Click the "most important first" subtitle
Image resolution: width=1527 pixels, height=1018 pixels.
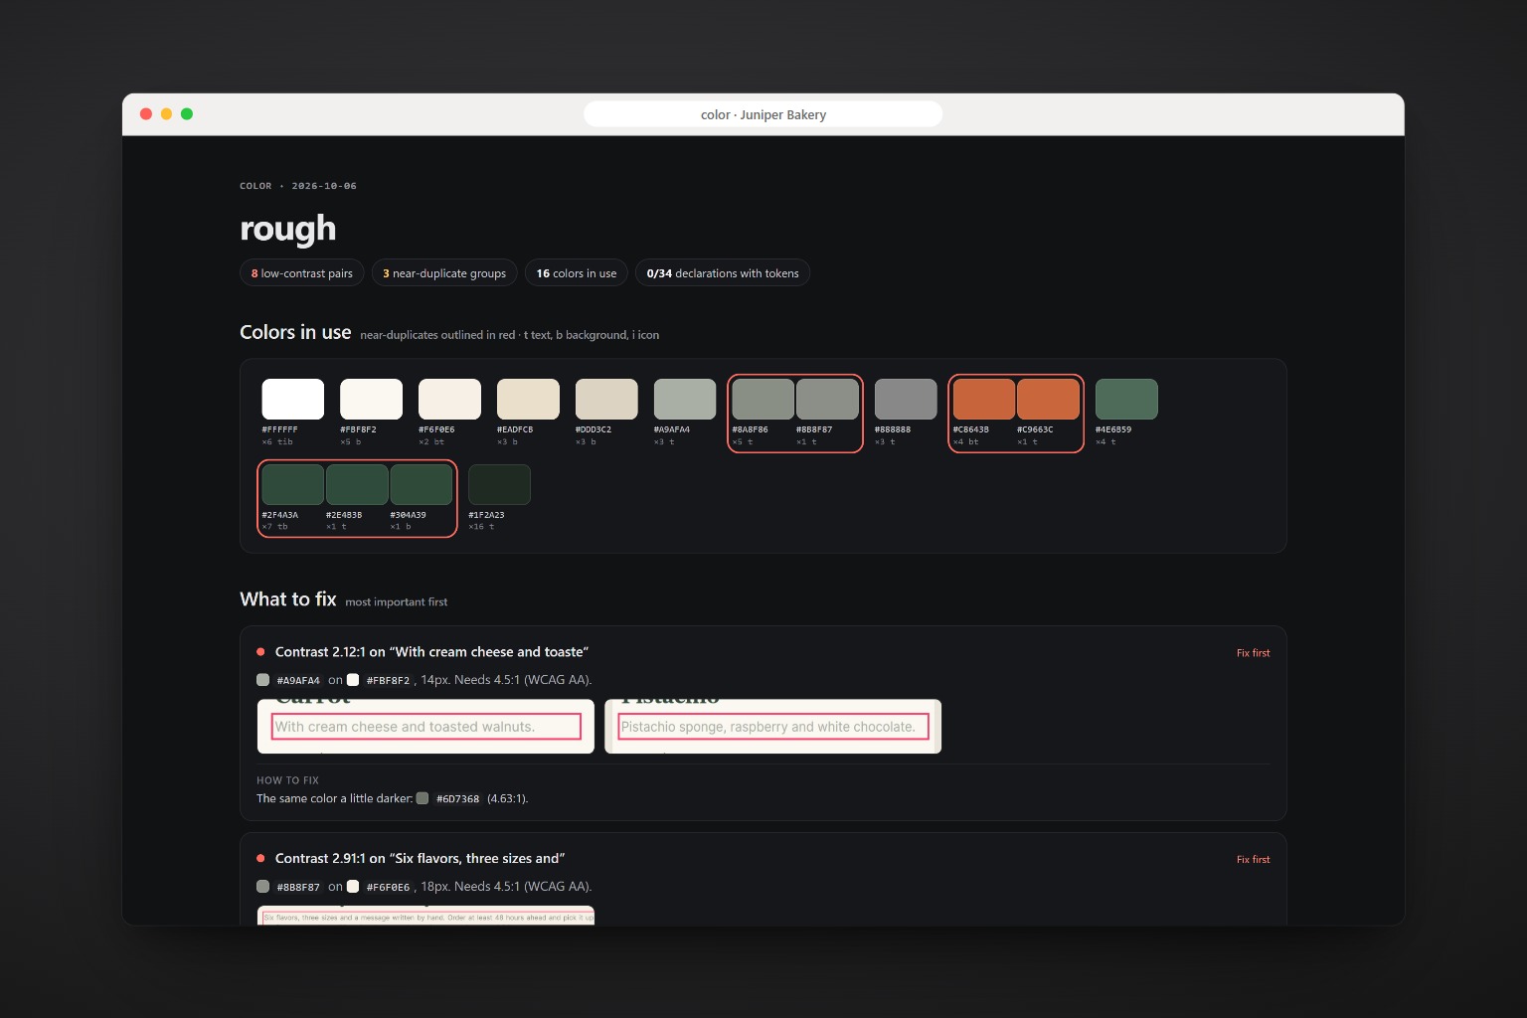(x=396, y=602)
